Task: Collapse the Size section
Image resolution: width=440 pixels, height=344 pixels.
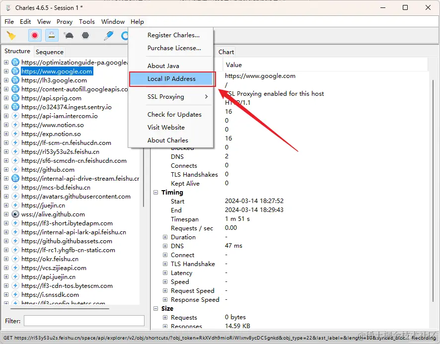Action: tap(156, 308)
